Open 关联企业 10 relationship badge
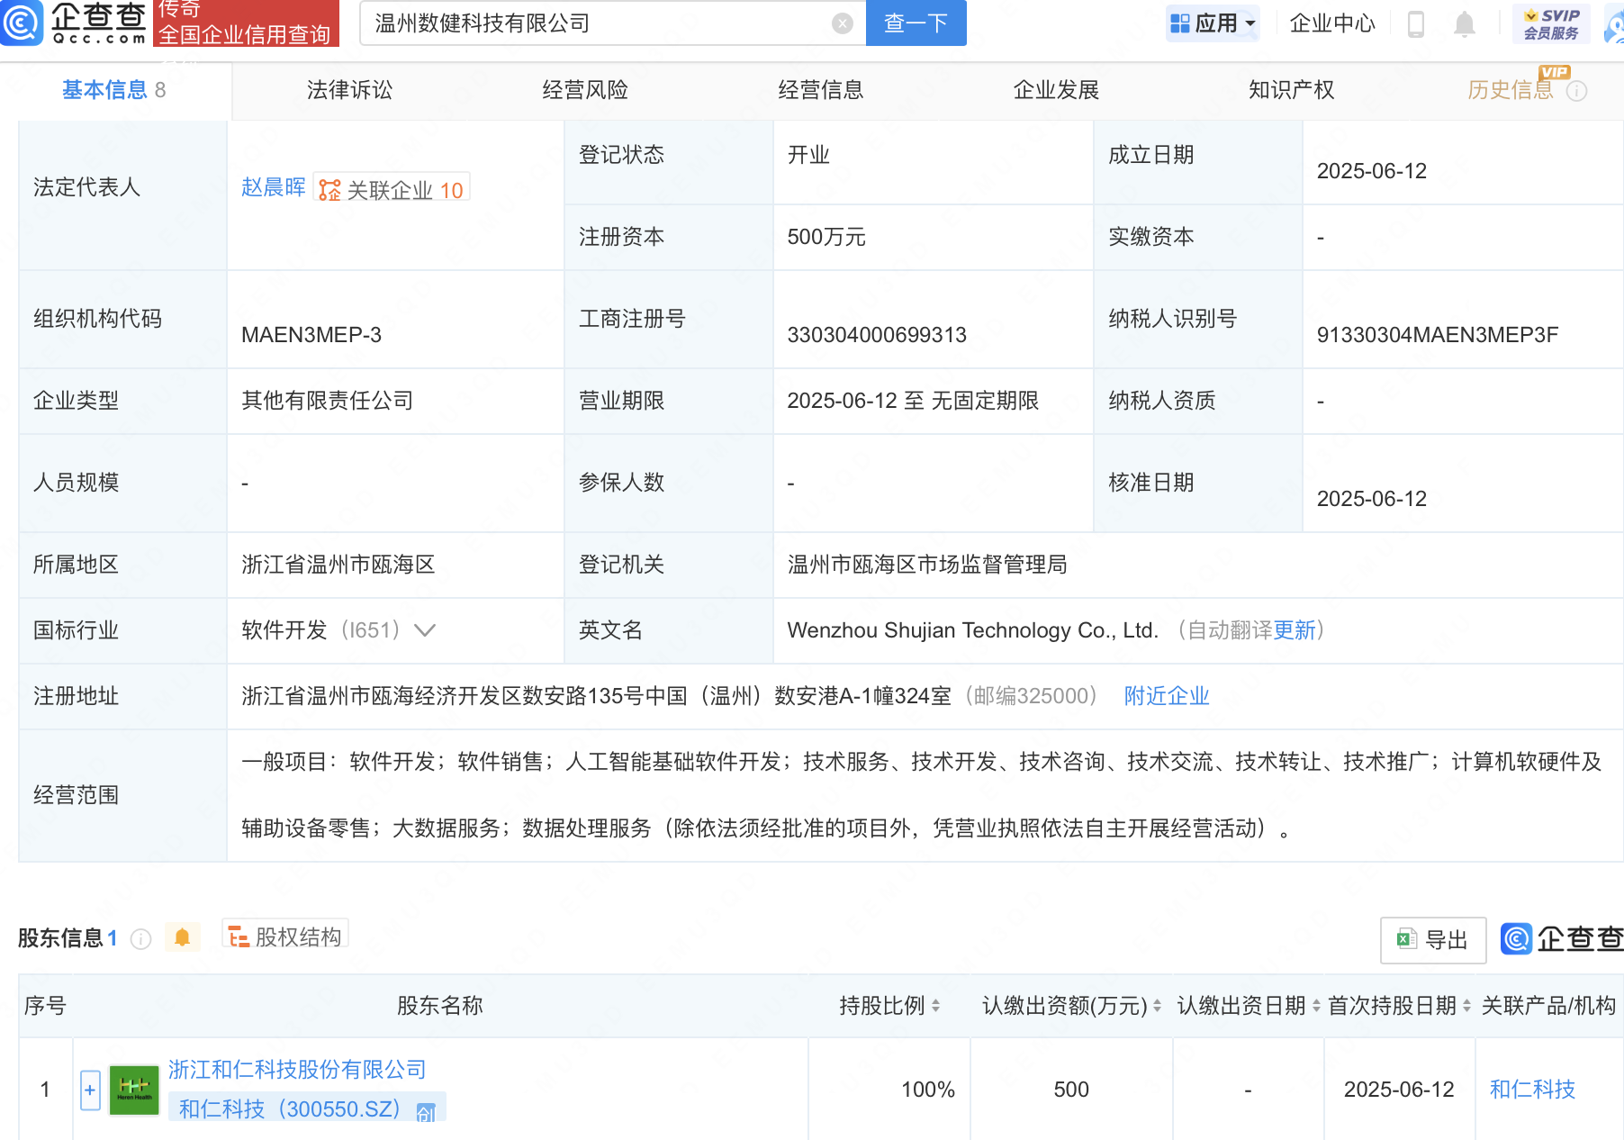The height and width of the screenshot is (1140, 1624). tap(392, 189)
